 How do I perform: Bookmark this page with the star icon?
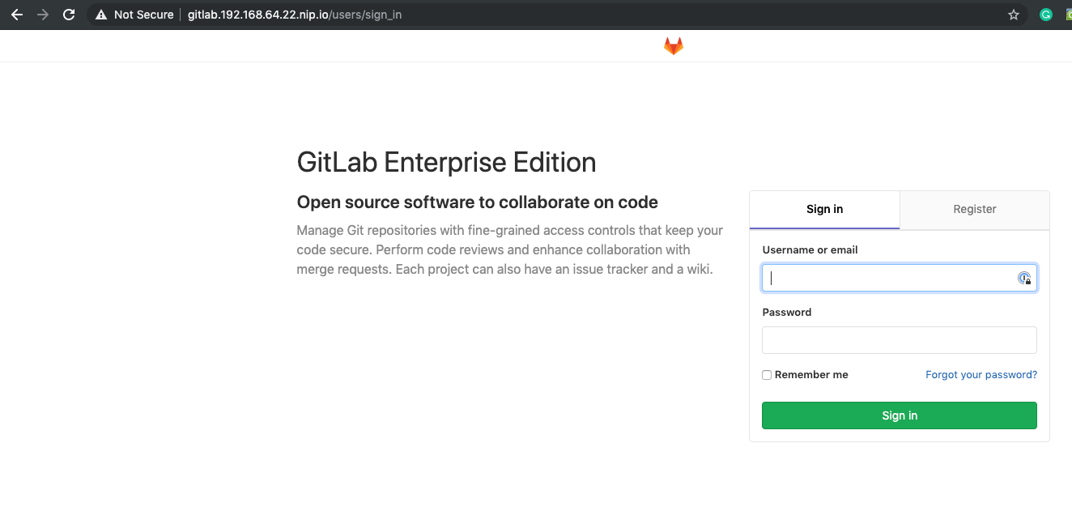1014,15
